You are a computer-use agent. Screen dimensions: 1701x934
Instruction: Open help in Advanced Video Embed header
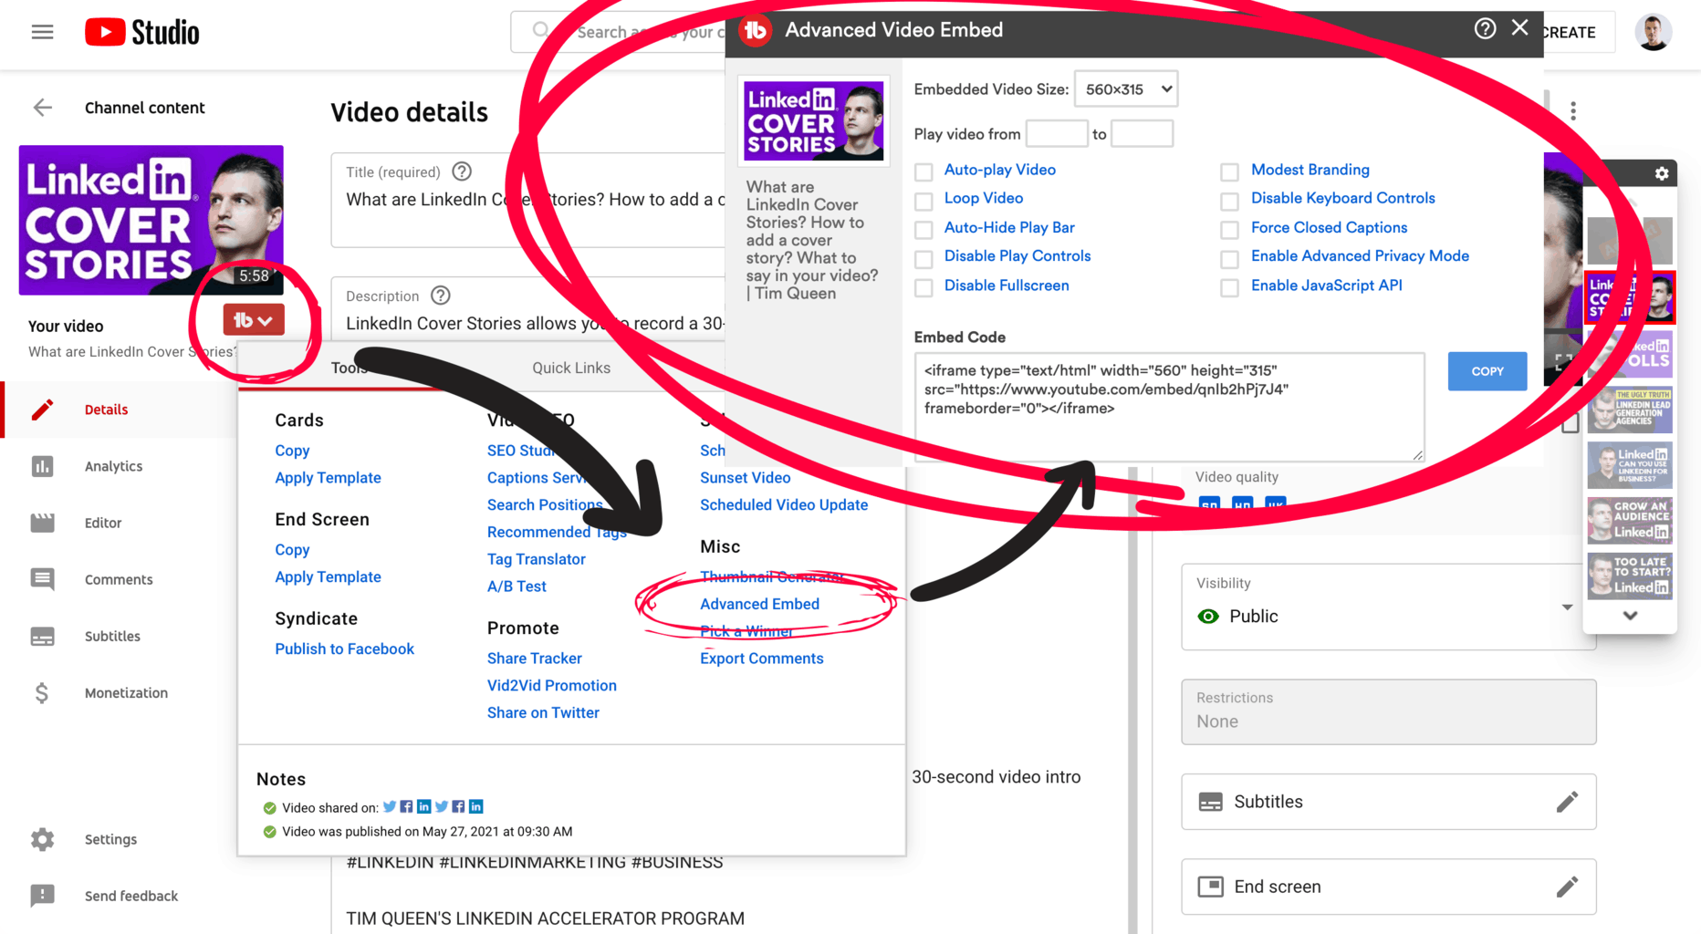click(x=1485, y=29)
